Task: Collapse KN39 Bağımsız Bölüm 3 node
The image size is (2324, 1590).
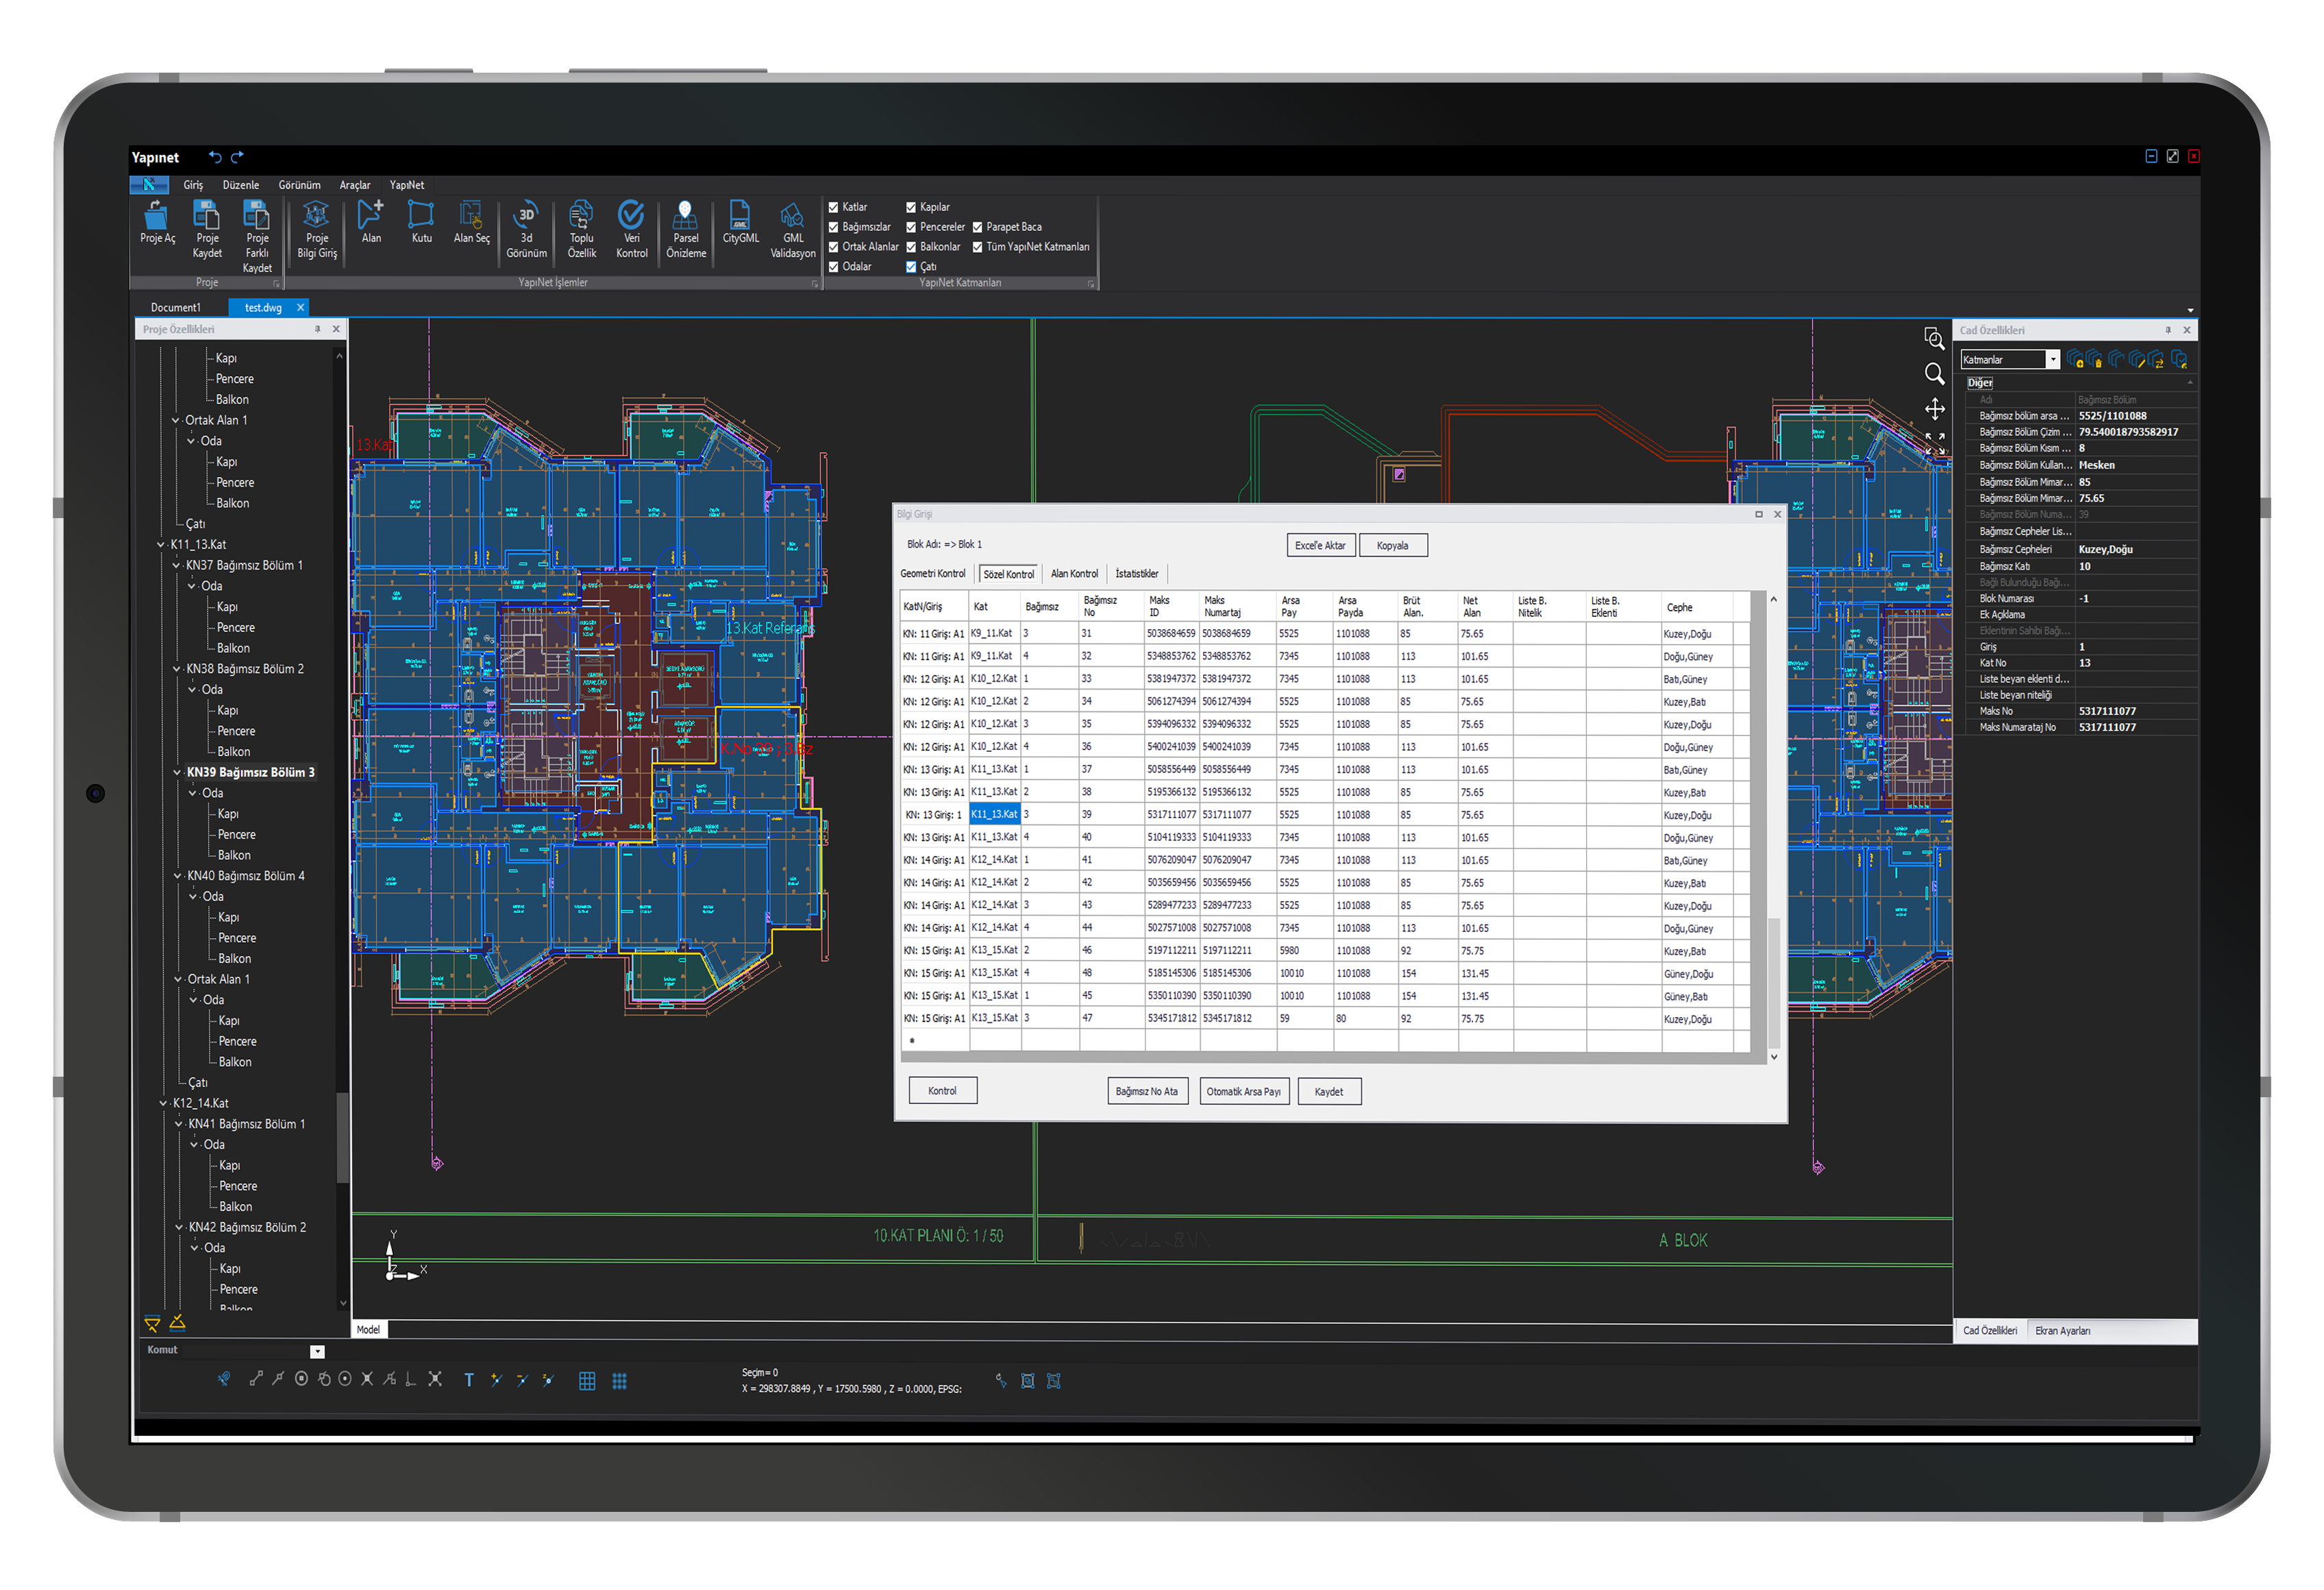Action: (178, 772)
